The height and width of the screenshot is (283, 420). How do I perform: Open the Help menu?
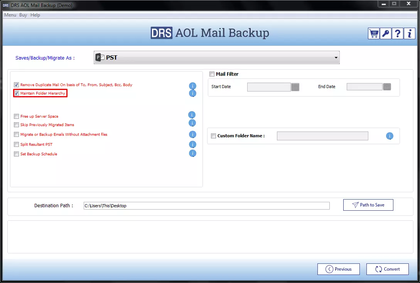pos(35,15)
